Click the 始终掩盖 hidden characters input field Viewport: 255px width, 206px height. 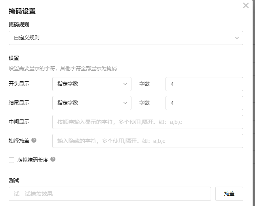point(147,141)
